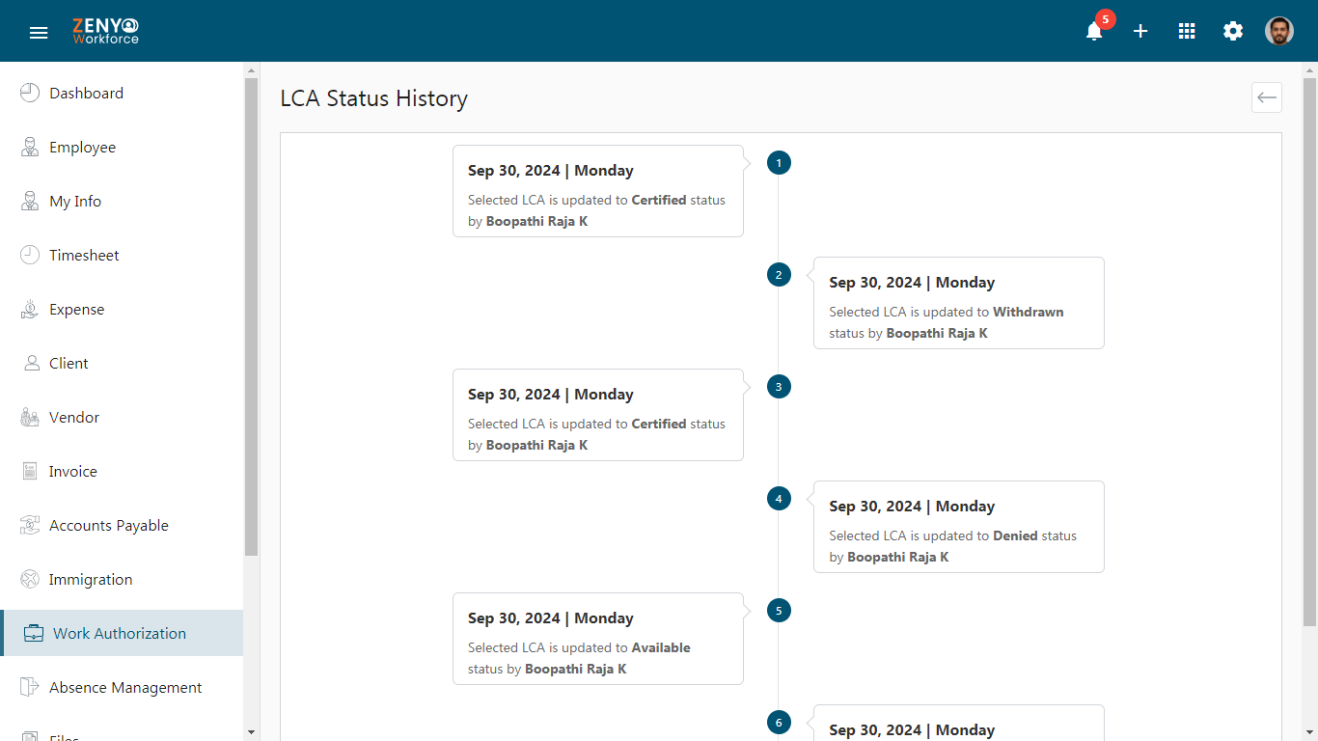Click the Work Authorization briefcase icon

34,634
